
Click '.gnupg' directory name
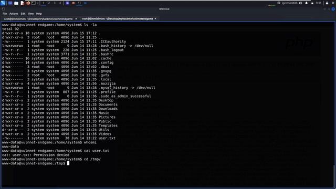click(x=105, y=71)
